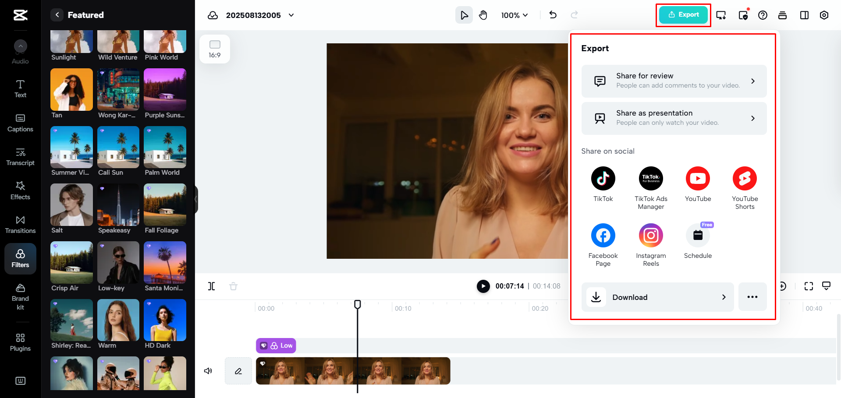Choose Share for review in the Export menu
The width and height of the screenshot is (841, 398).
674,81
